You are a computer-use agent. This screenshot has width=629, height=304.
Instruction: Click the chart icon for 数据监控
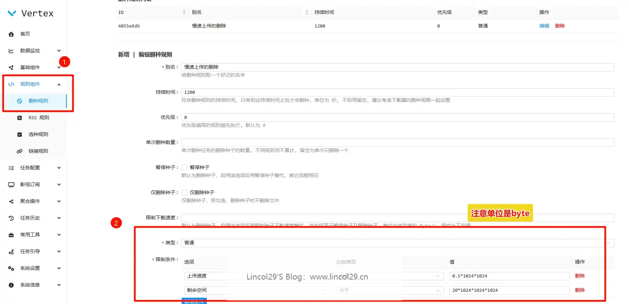(x=11, y=51)
